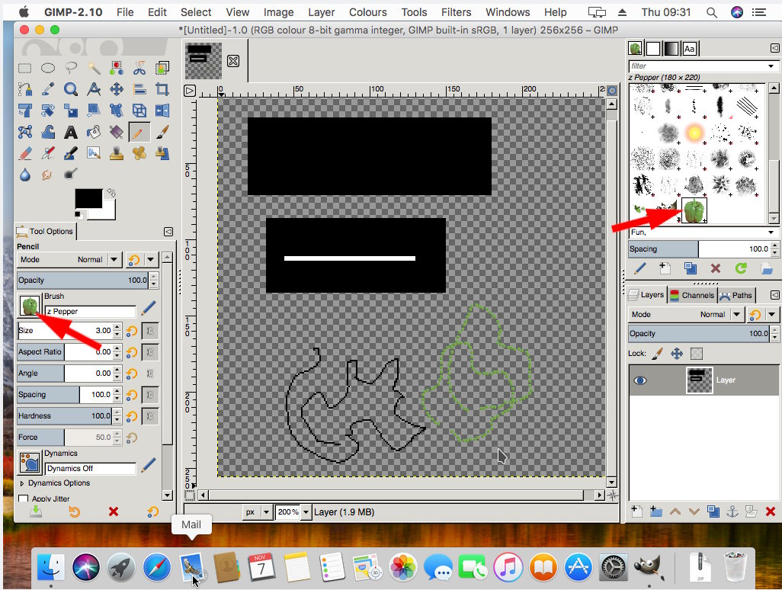This screenshot has height=590, width=782.
Task: Toggle lock position and size icon
Action: tap(677, 354)
